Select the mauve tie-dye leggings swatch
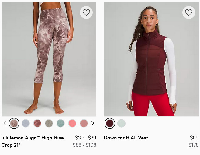Screen dimensions: 200x155 (14, 123)
